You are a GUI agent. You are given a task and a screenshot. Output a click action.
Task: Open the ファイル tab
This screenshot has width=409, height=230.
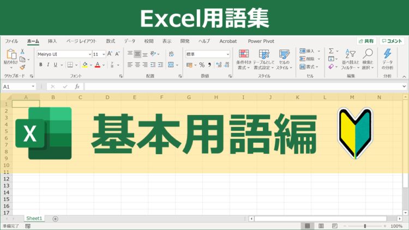click(11, 41)
